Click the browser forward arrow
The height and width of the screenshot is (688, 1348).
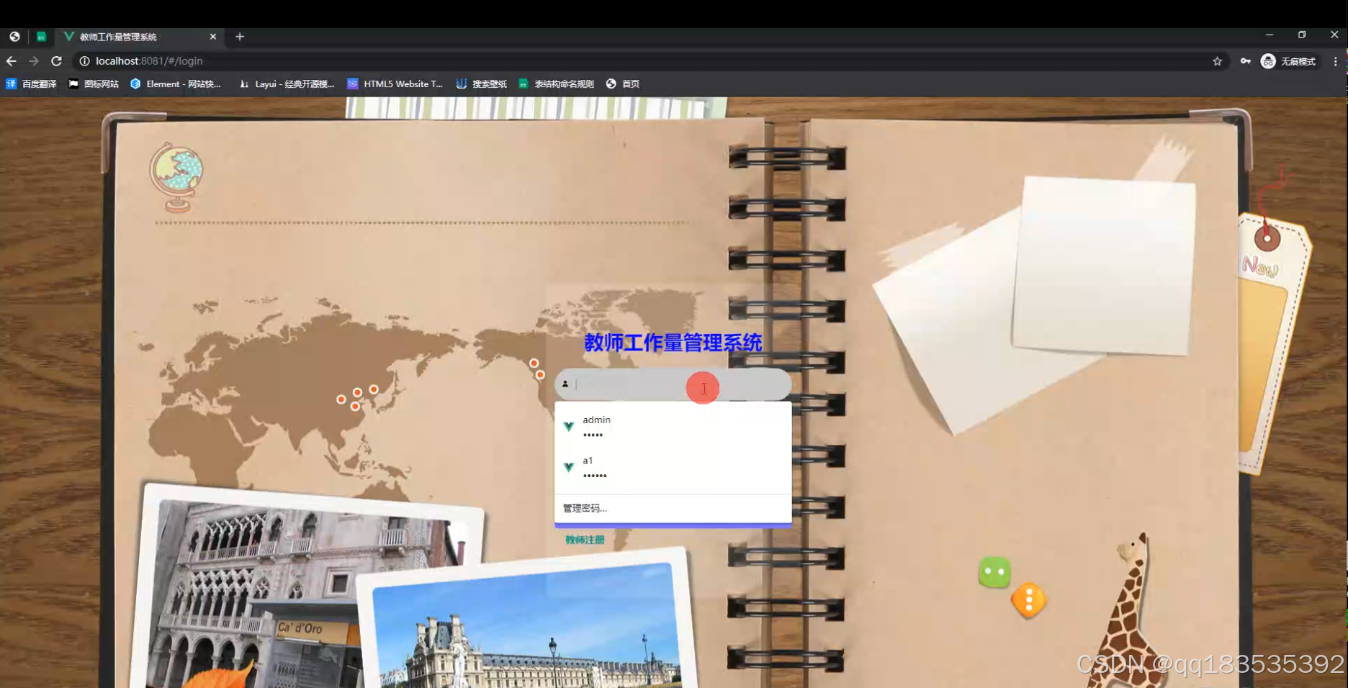tap(33, 61)
